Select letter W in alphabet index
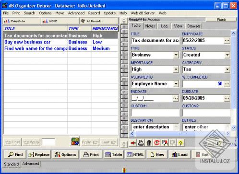The height and width of the screenshot is (174, 239). [124, 123]
